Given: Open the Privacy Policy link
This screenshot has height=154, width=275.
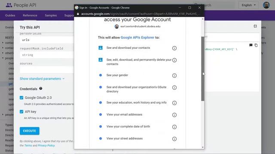Looking at the screenshot, I should [46, 145].
